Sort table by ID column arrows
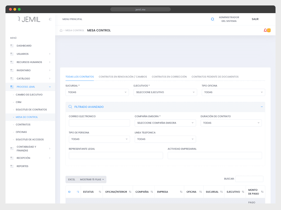The height and width of the screenshot is (210, 281). click(x=78, y=192)
